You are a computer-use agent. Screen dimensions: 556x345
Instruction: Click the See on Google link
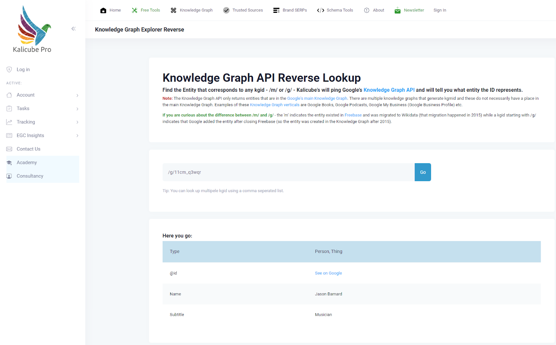pos(328,273)
